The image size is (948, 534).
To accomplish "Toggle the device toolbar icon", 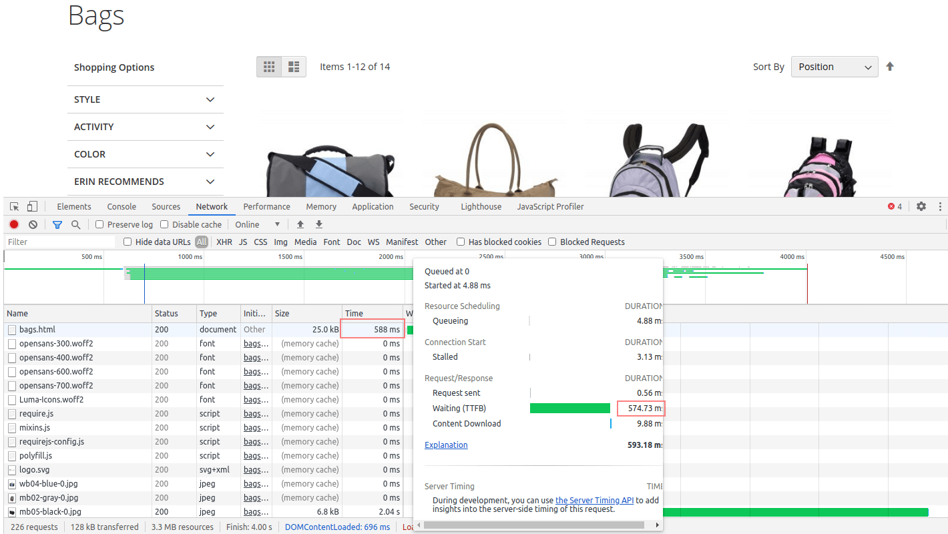I will click(31, 206).
